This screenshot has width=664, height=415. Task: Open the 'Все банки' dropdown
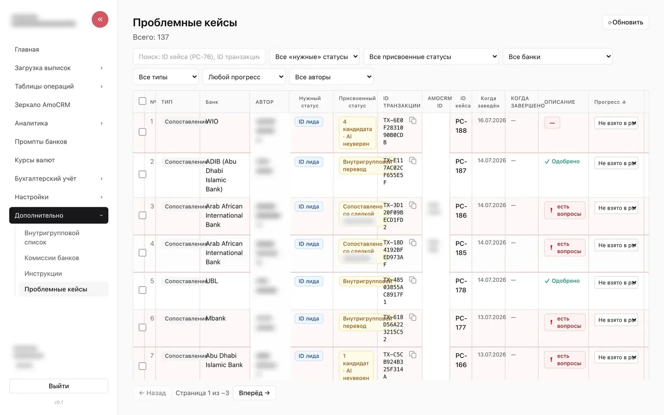558,57
